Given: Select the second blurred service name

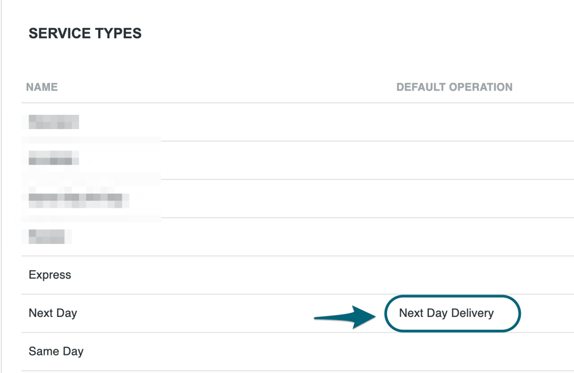Looking at the screenshot, I should coord(54,158).
